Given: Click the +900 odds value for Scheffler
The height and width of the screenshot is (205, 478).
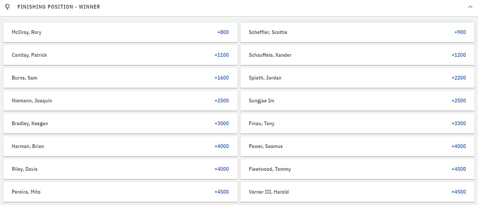Looking at the screenshot, I should (460, 32).
